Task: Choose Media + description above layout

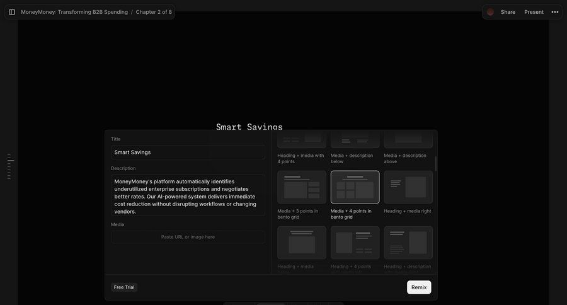Action: (408, 139)
